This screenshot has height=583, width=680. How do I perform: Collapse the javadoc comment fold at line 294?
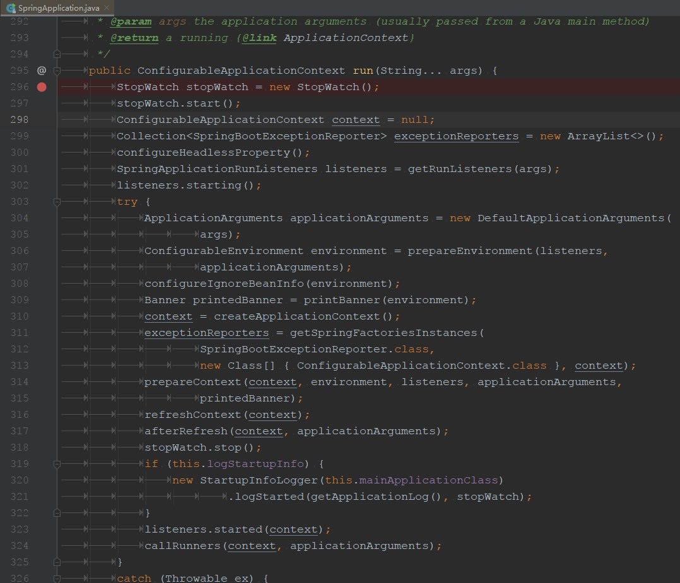tap(57, 54)
